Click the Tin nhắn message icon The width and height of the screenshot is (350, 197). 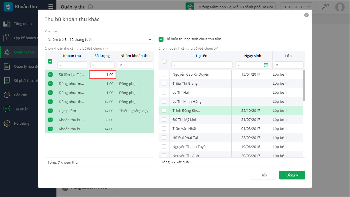point(7,109)
